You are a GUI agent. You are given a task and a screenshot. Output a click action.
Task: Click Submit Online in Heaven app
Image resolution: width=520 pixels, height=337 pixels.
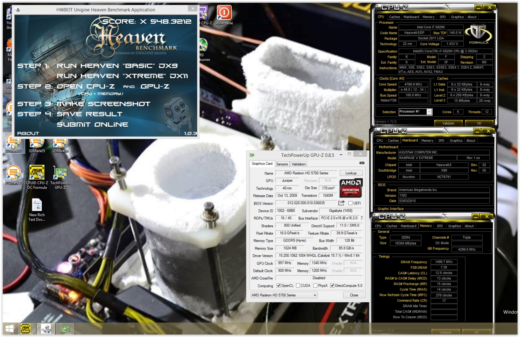point(93,125)
